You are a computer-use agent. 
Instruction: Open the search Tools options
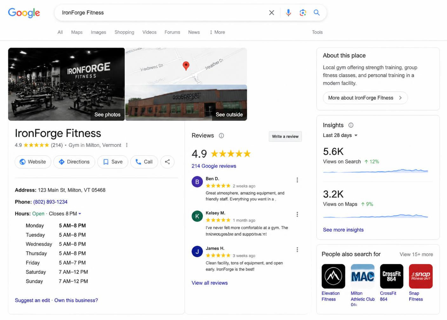coord(317,32)
